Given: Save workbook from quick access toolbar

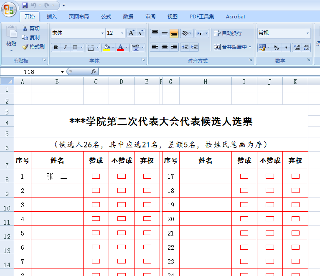Looking at the screenshot, I should (25, 5).
